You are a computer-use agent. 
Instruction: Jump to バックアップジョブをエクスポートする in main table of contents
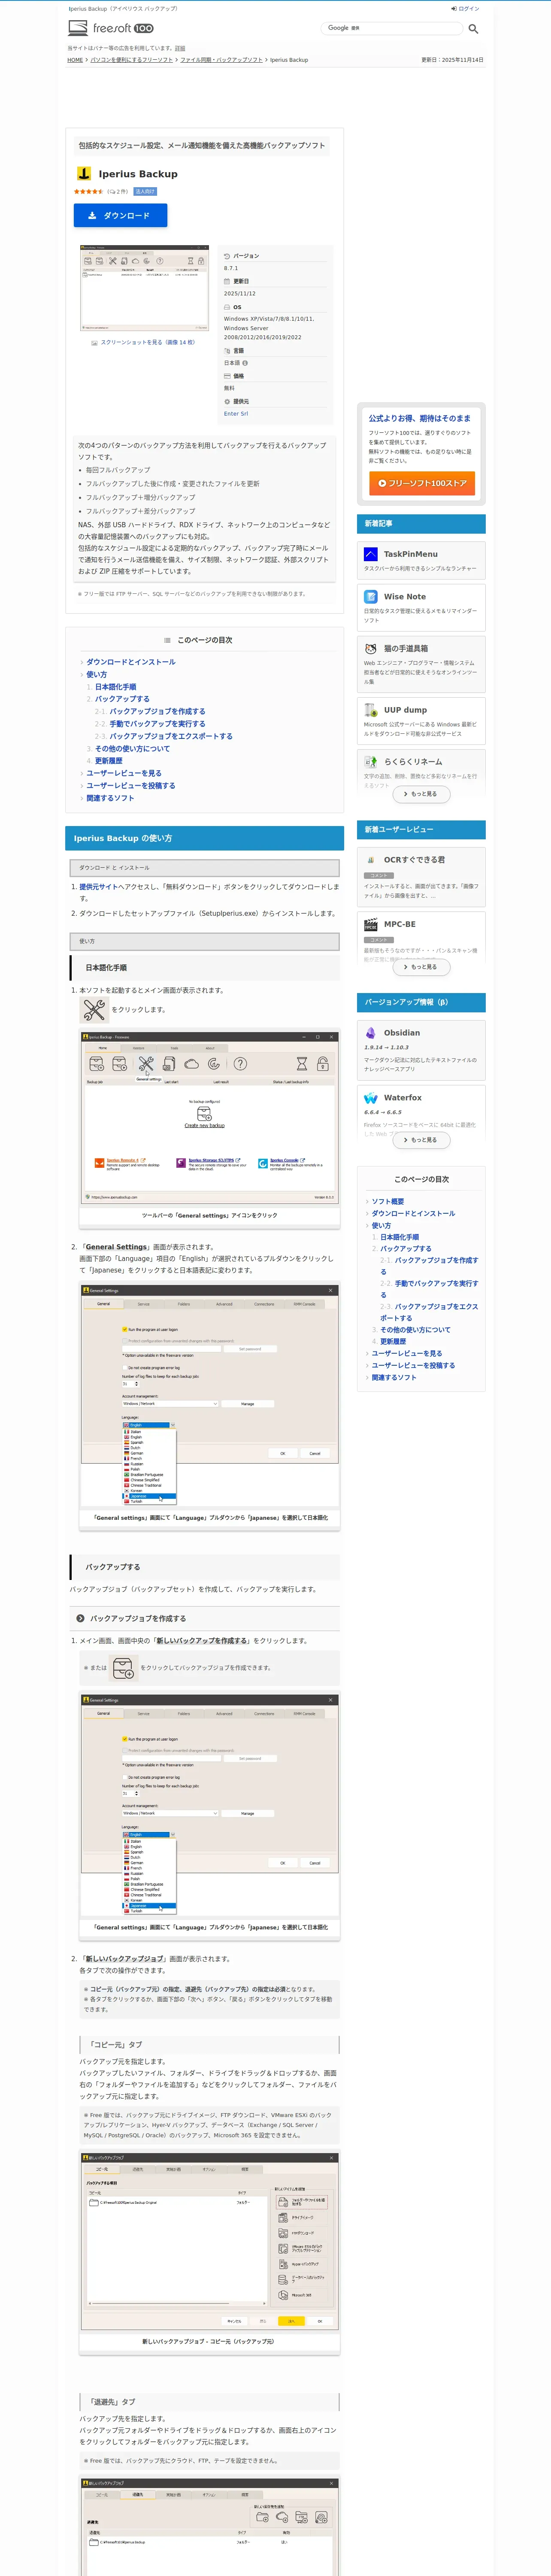point(171,736)
